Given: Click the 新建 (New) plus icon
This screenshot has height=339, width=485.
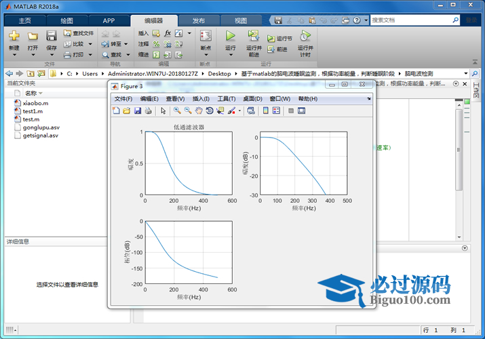Looking at the screenshot, I should pos(14,36).
